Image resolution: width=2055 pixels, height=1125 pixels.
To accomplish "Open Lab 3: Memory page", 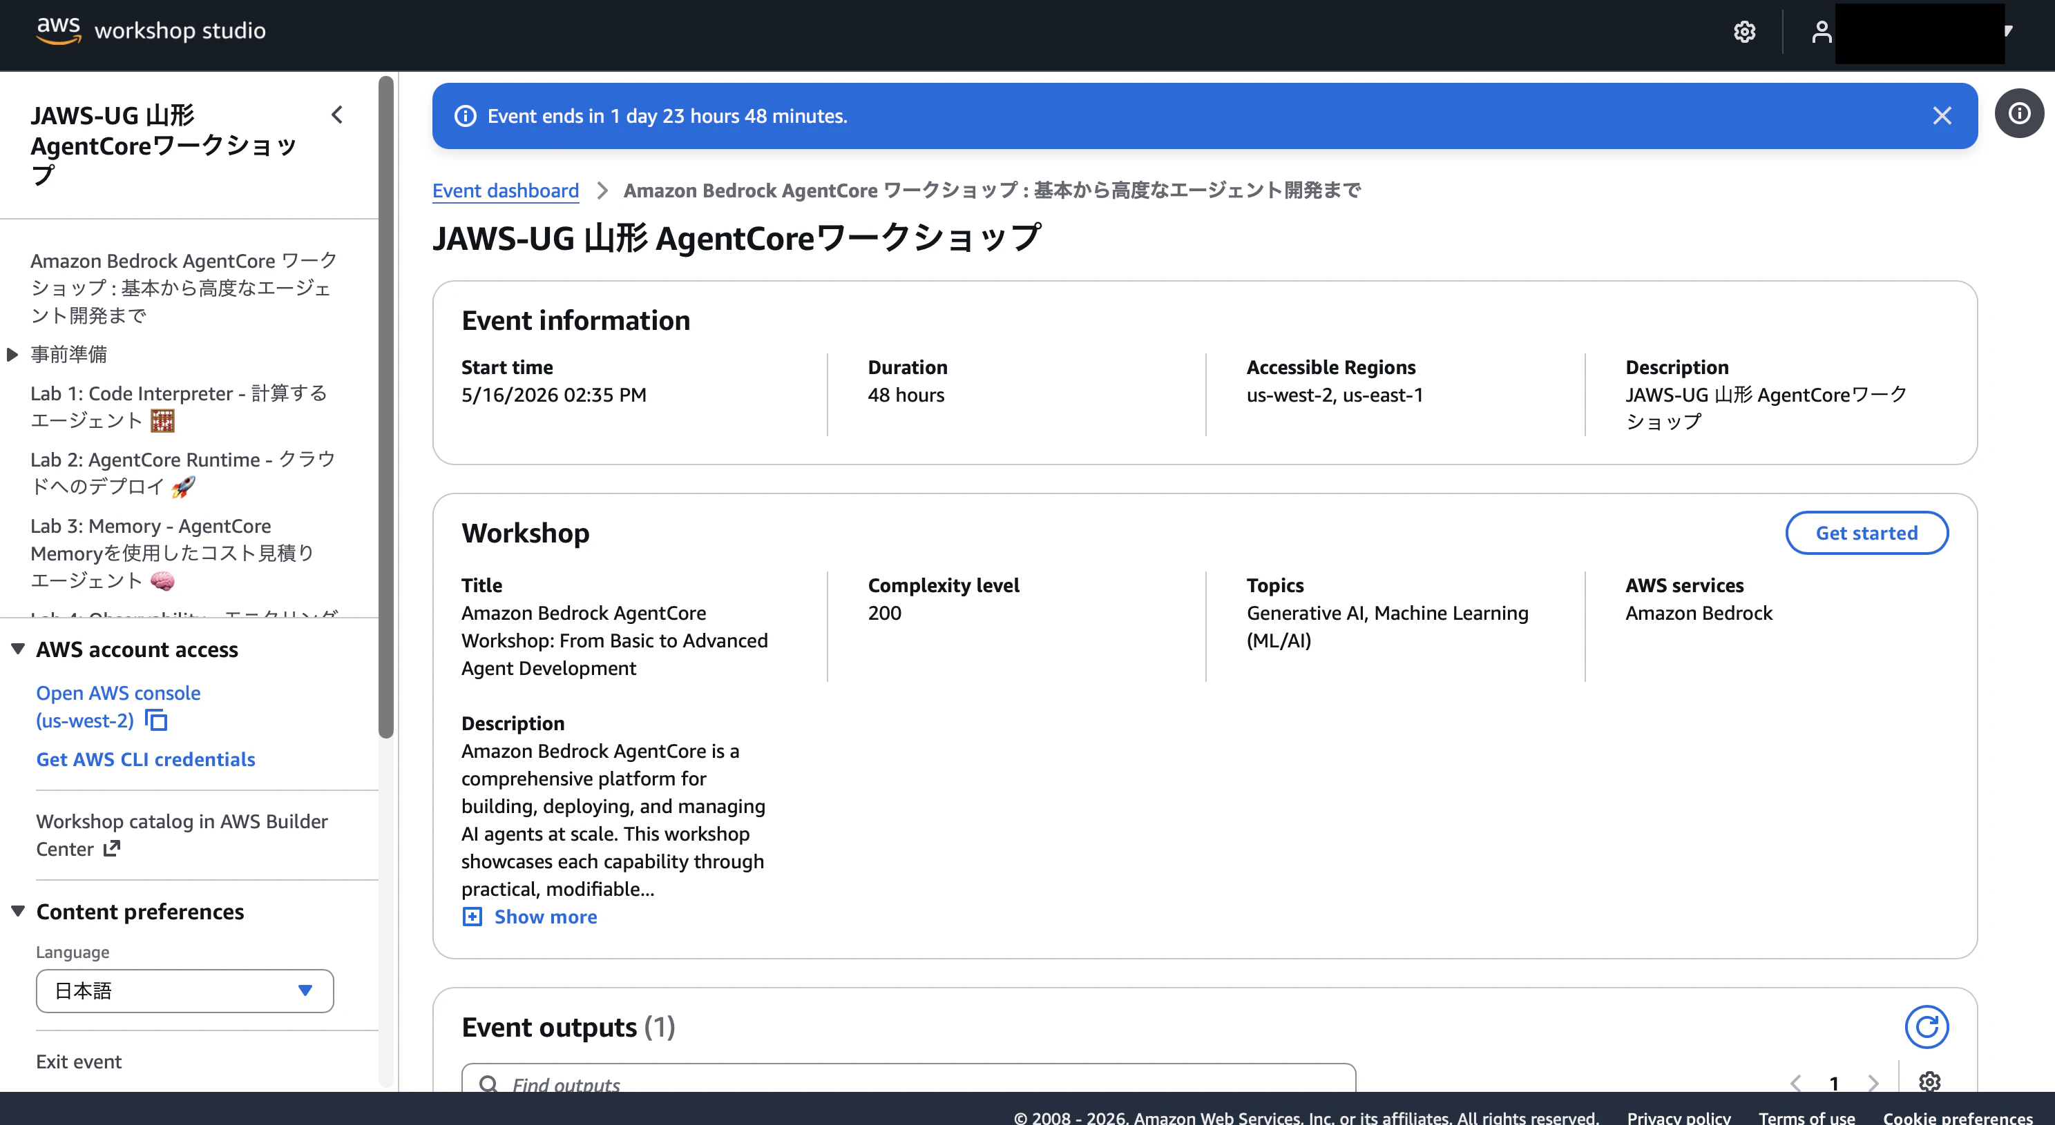I will 172,554.
